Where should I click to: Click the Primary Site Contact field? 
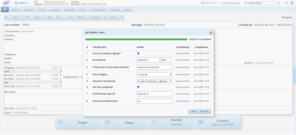pos(154,67)
